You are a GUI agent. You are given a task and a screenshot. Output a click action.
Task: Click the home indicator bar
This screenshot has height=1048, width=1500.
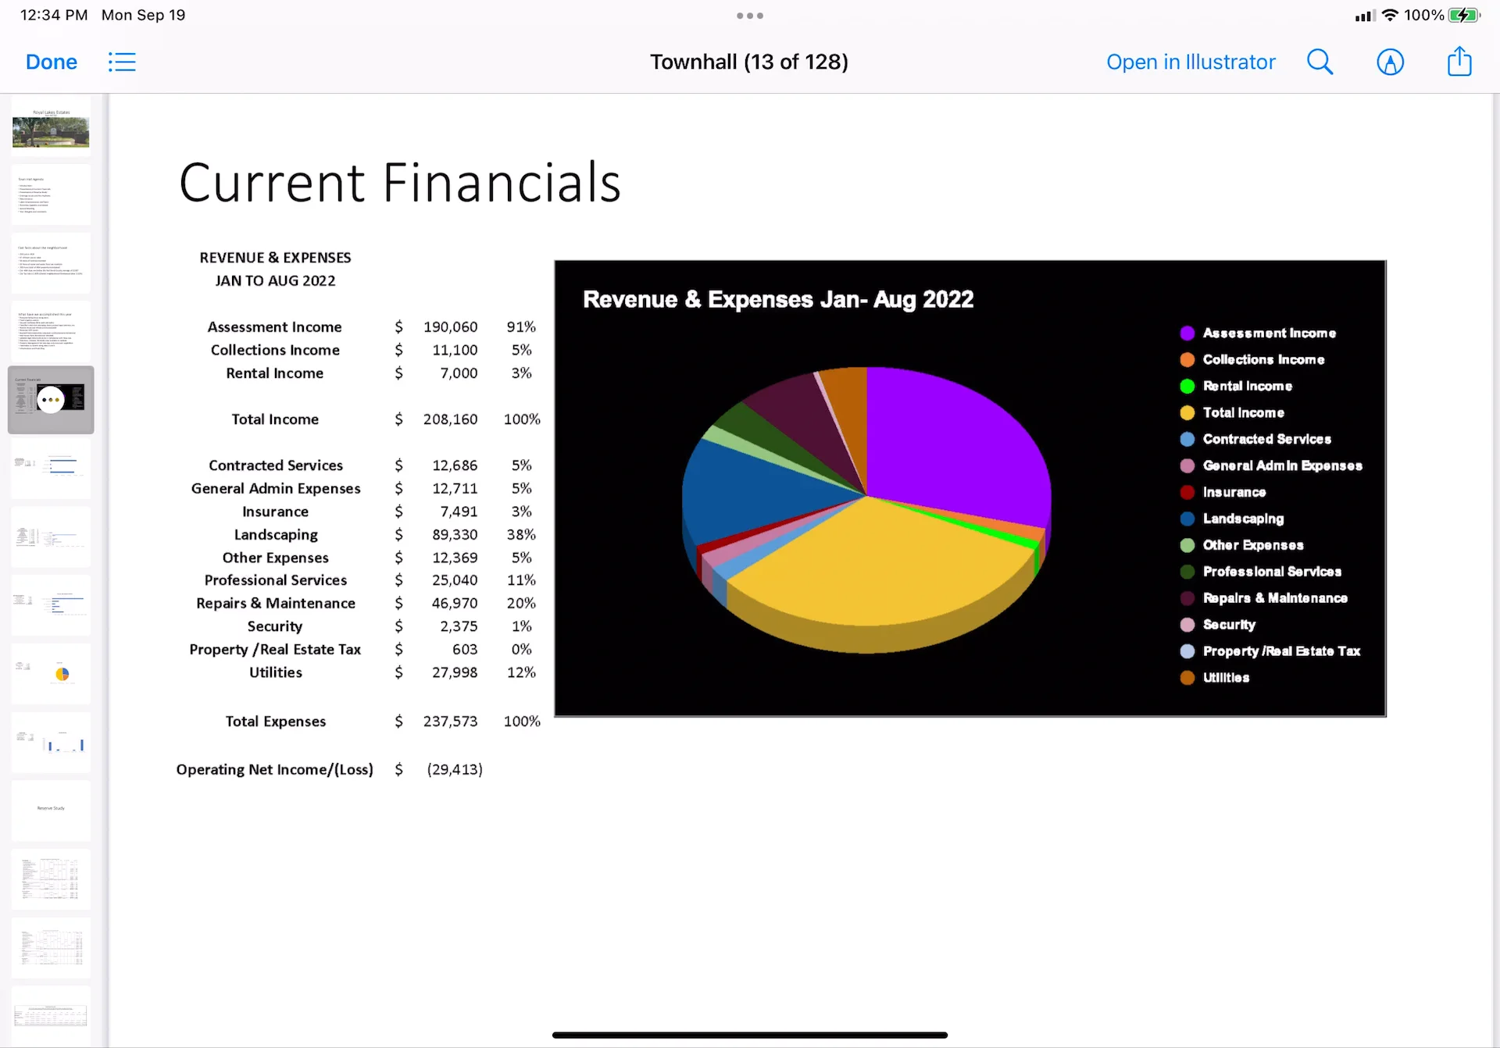(x=750, y=1036)
